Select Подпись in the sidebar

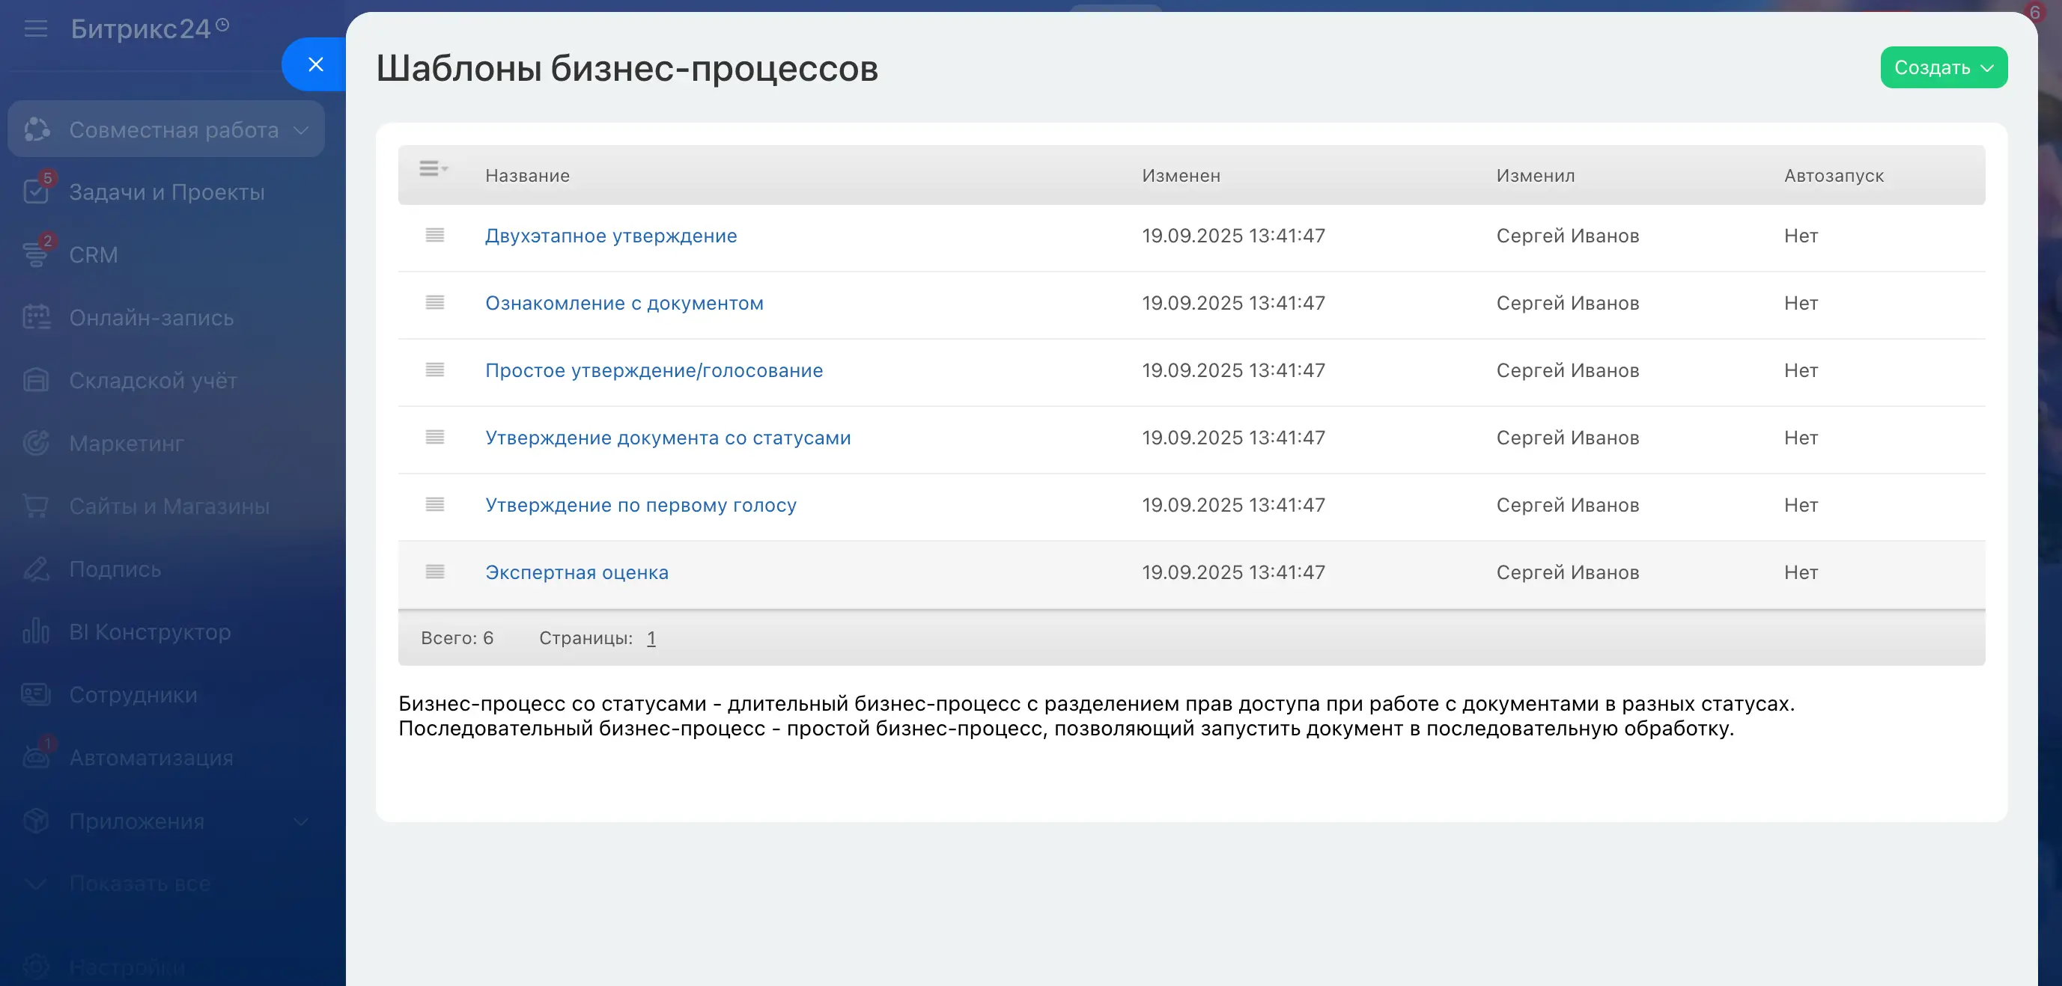coord(115,569)
